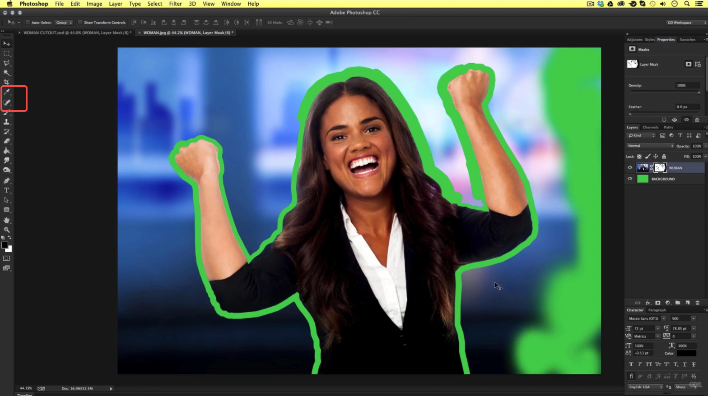
Task: Apply Underline text style
Action: (x=685, y=364)
